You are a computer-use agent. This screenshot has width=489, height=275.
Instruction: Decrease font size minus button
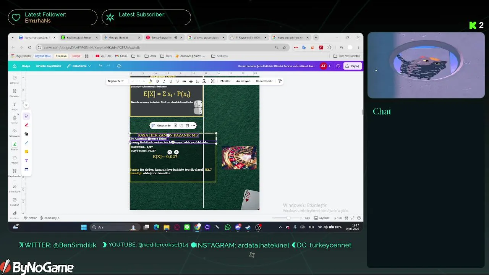pyautogui.click(x=132, y=81)
